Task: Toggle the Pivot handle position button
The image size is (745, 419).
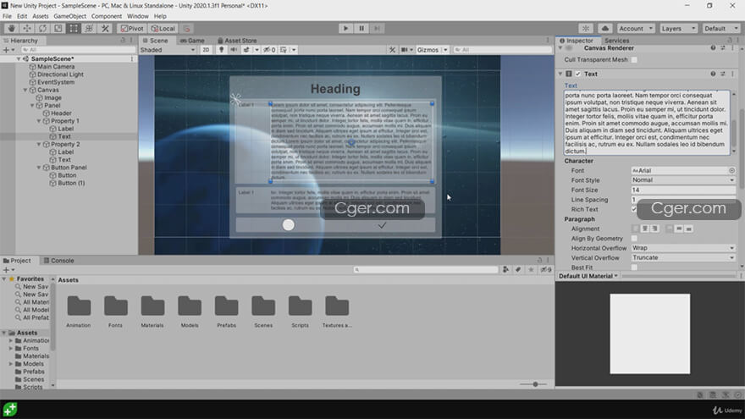Action: (131, 28)
